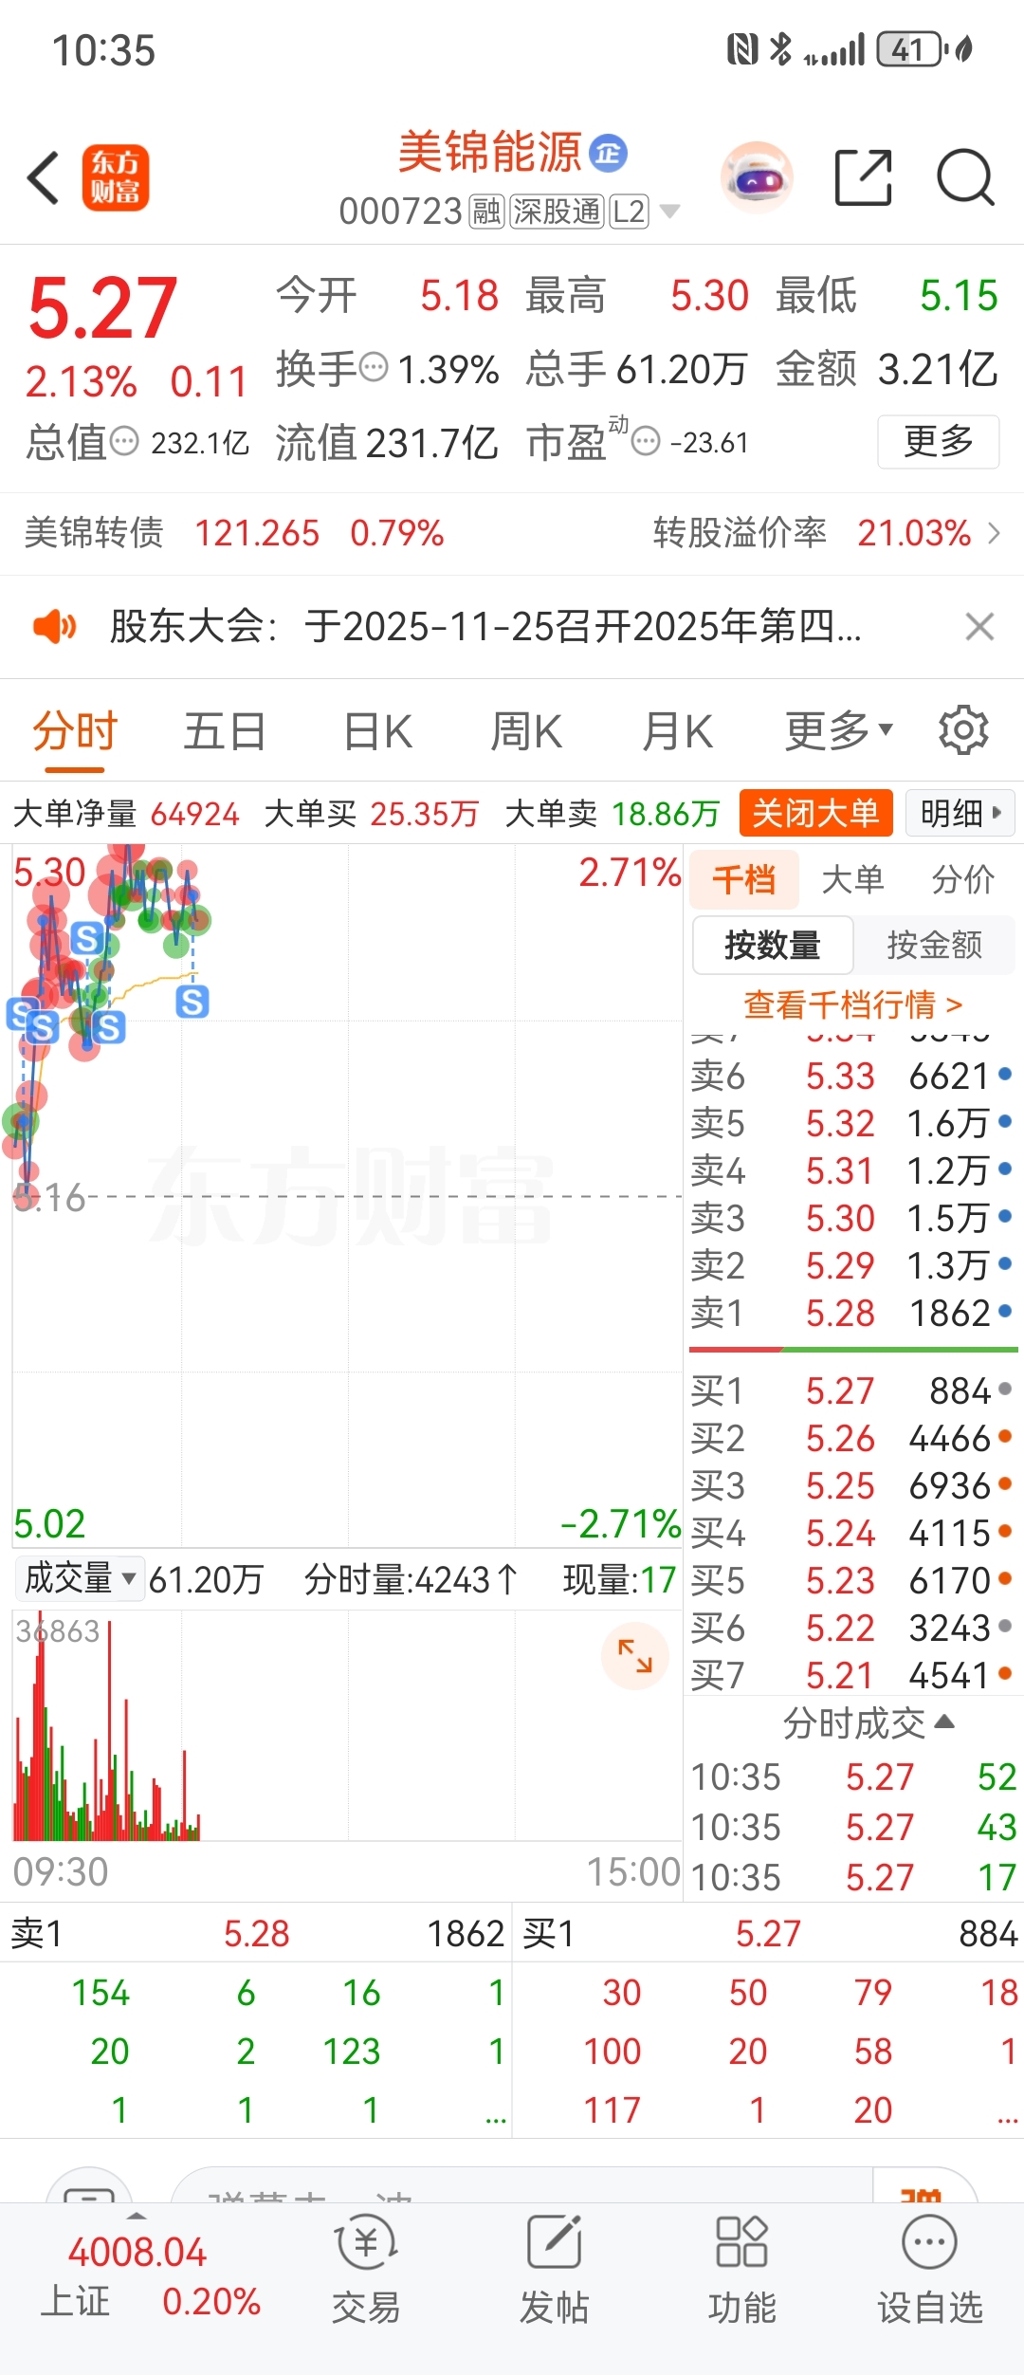Image resolution: width=1024 pixels, height=2375 pixels.
Task: Switch to the 五日 tab
Action: tap(225, 732)
